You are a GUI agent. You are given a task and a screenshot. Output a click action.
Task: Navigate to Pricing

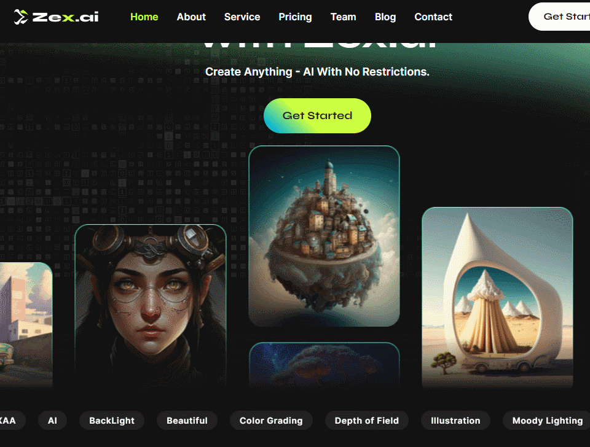point(295,17)
